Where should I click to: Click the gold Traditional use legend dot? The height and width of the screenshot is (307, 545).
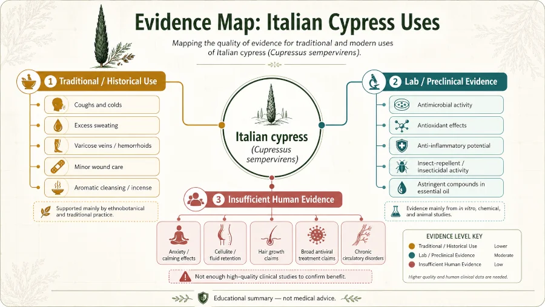412,246
